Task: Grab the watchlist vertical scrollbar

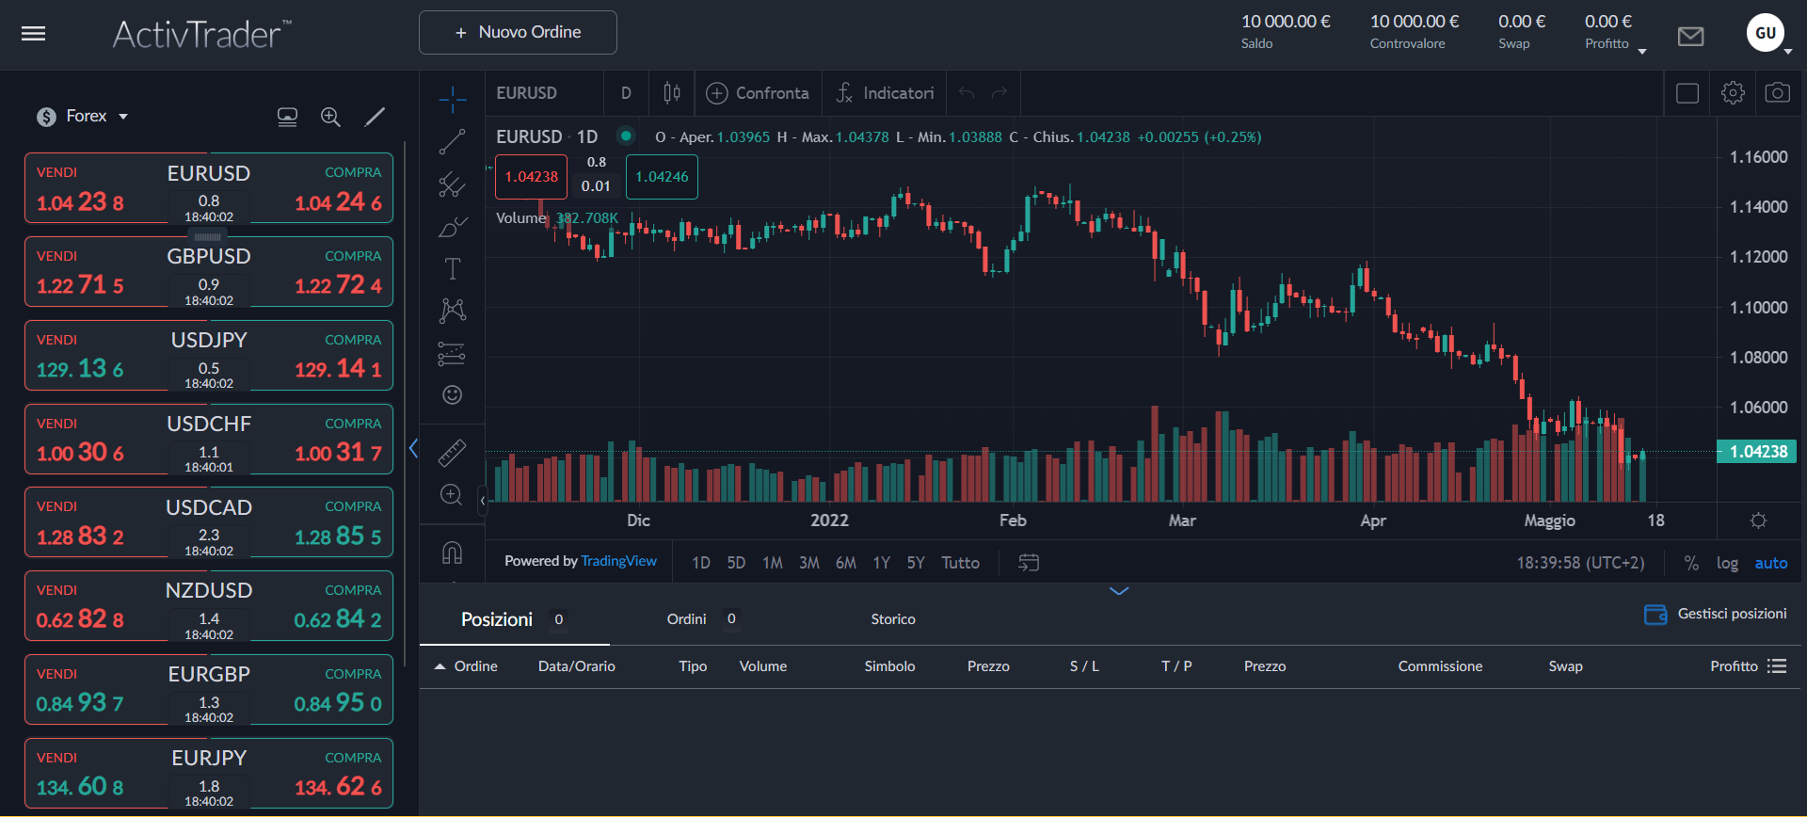Action: [405, 405]
